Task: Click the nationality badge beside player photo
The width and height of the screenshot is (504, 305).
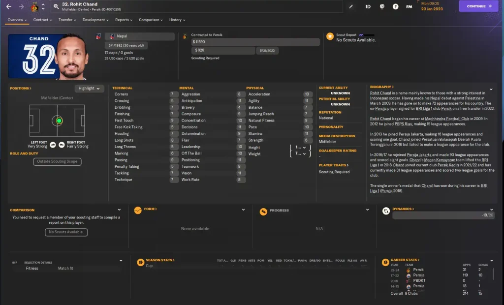Action: [98, 36]
